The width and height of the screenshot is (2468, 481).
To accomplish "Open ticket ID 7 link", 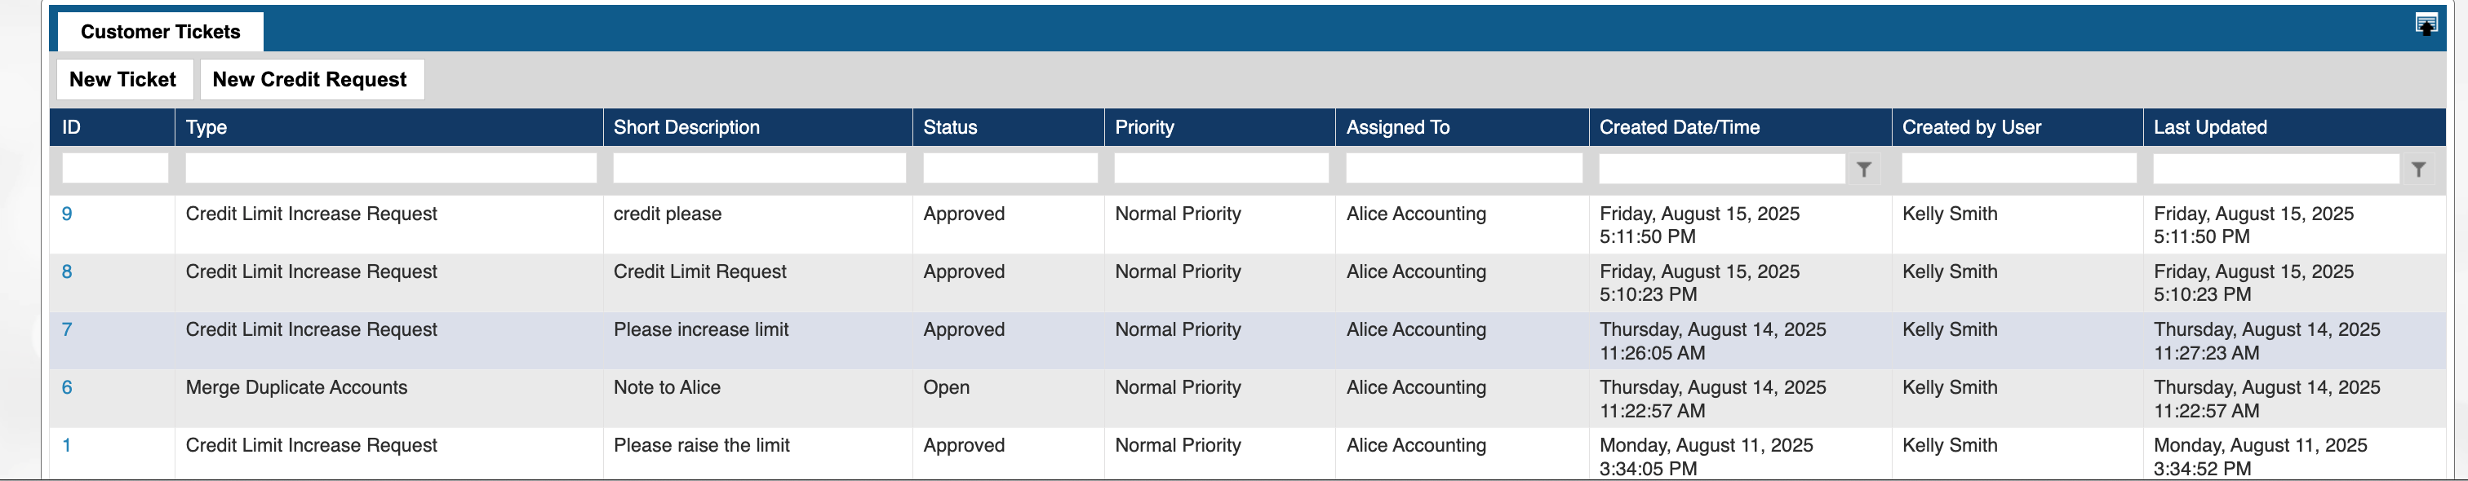I will tap(67, 329).
